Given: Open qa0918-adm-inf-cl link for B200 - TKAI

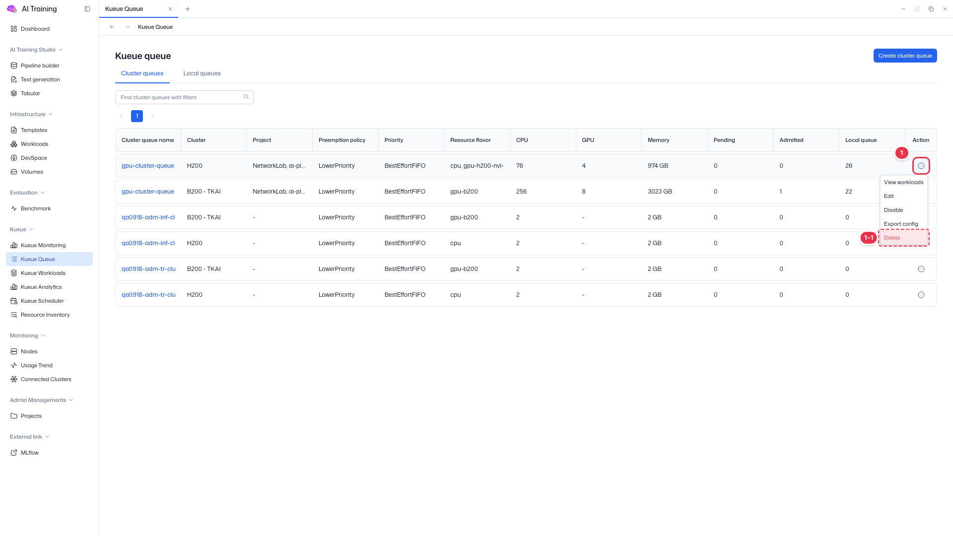Looking at the screenshot, I should [x=148, y=217].
